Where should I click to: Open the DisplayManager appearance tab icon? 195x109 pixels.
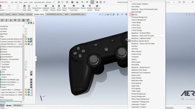click(x=15, y=20)
